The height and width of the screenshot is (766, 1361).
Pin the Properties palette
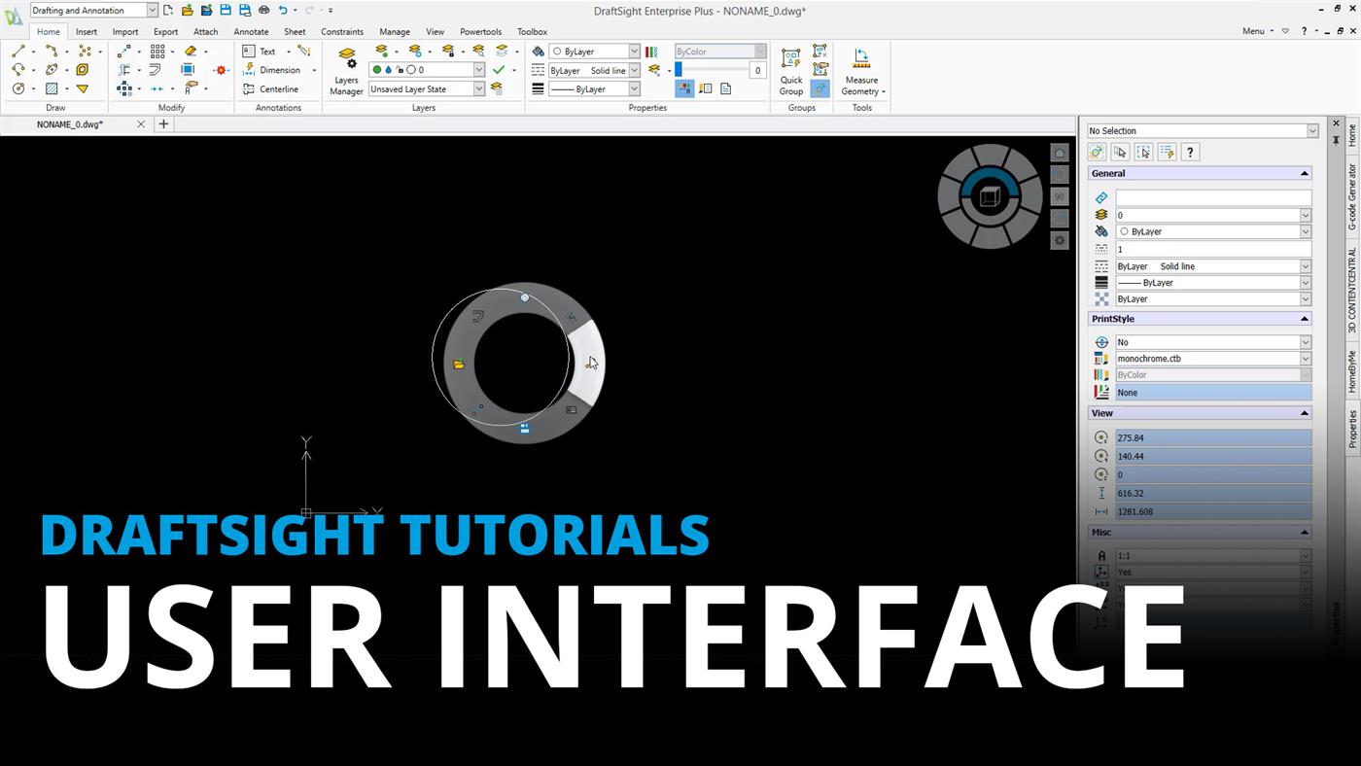(1336, 139)
